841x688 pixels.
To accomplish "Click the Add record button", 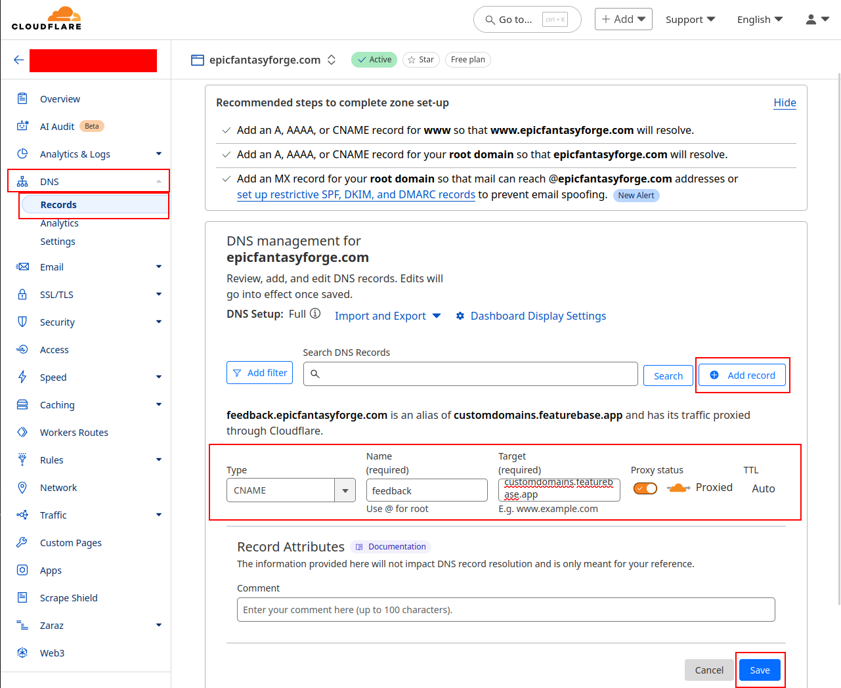I will (743, 376).
